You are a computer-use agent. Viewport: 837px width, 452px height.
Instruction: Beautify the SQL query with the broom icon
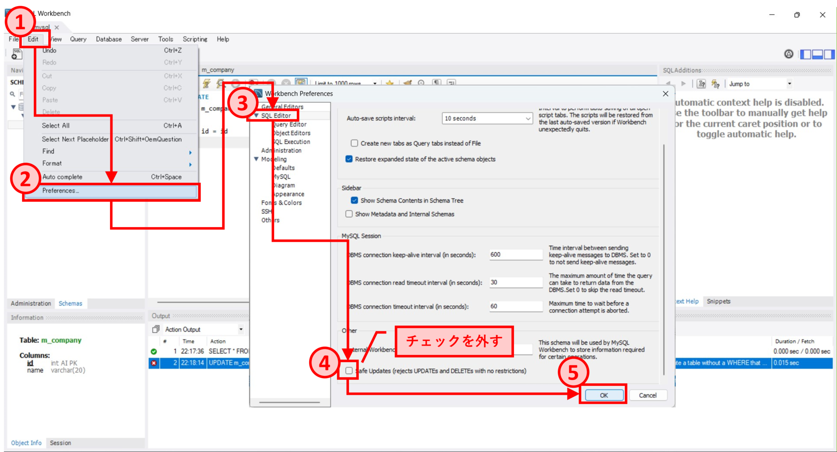[408, 83]
